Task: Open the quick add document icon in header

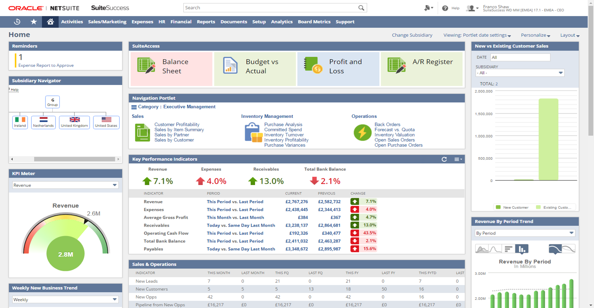Action: coord(427,8)
